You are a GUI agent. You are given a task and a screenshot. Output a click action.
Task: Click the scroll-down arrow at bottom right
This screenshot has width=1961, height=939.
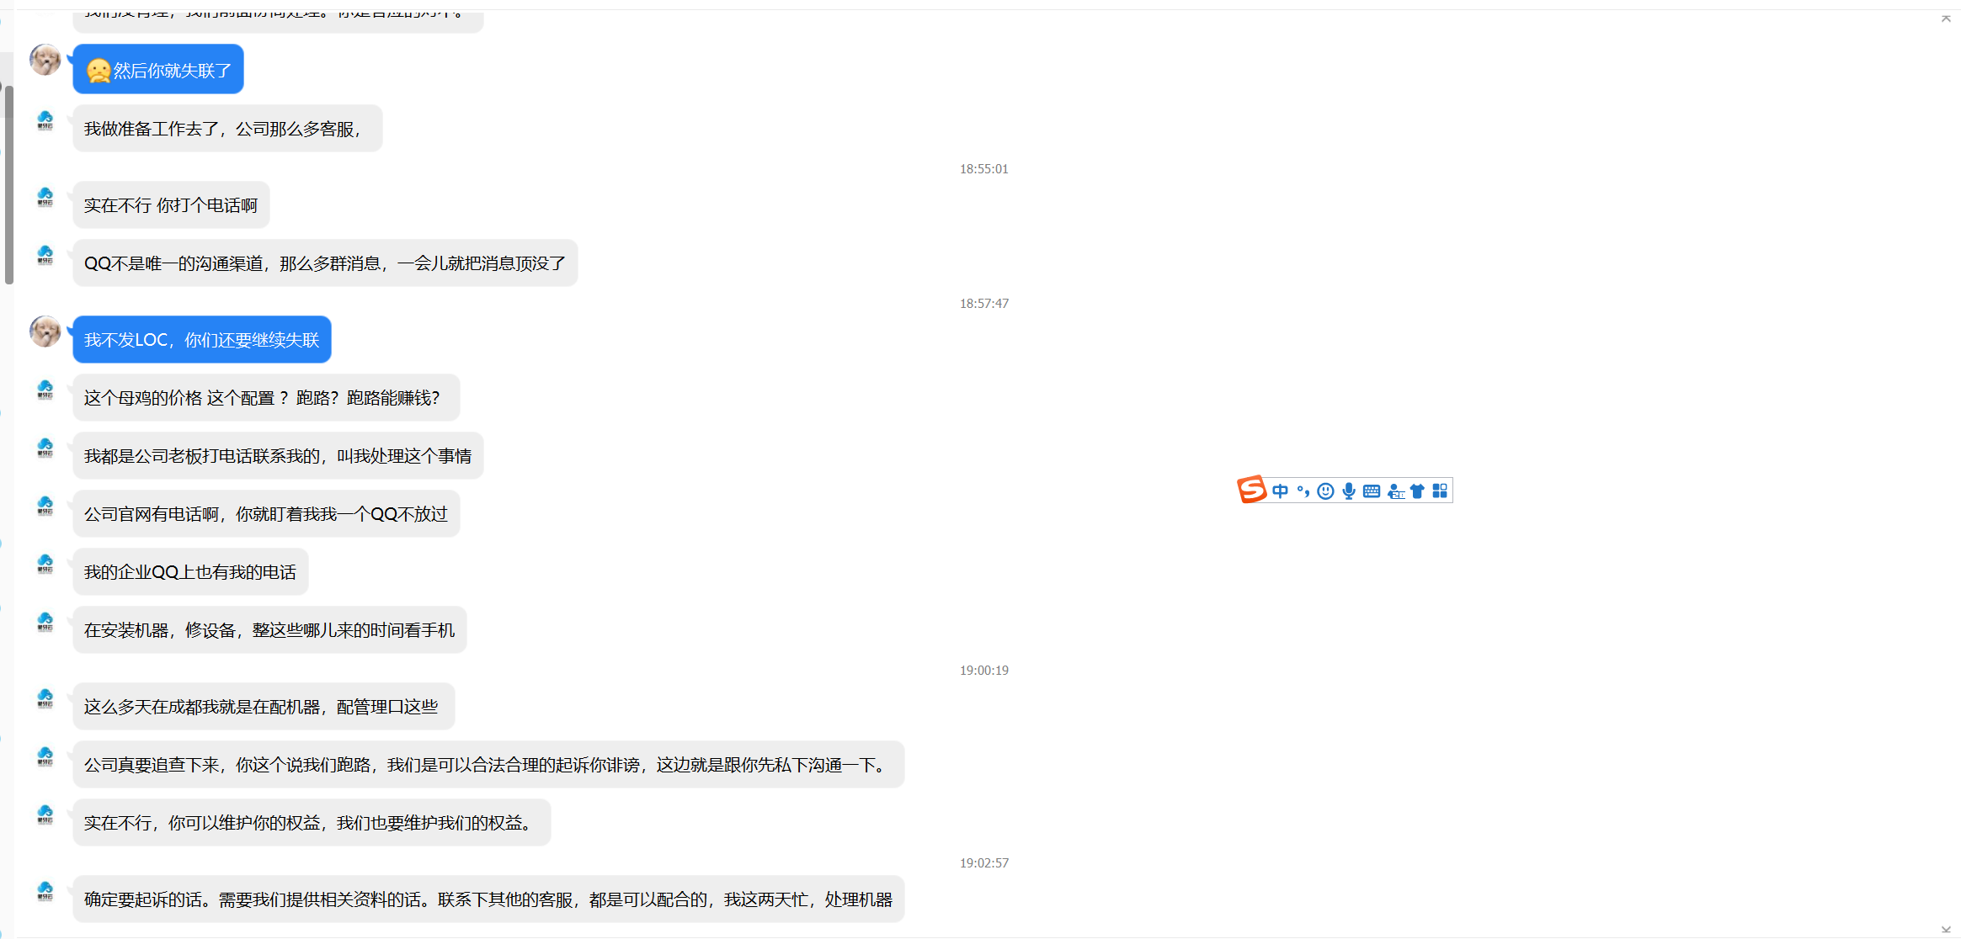pyautogui.click(x=1946, y=930)
